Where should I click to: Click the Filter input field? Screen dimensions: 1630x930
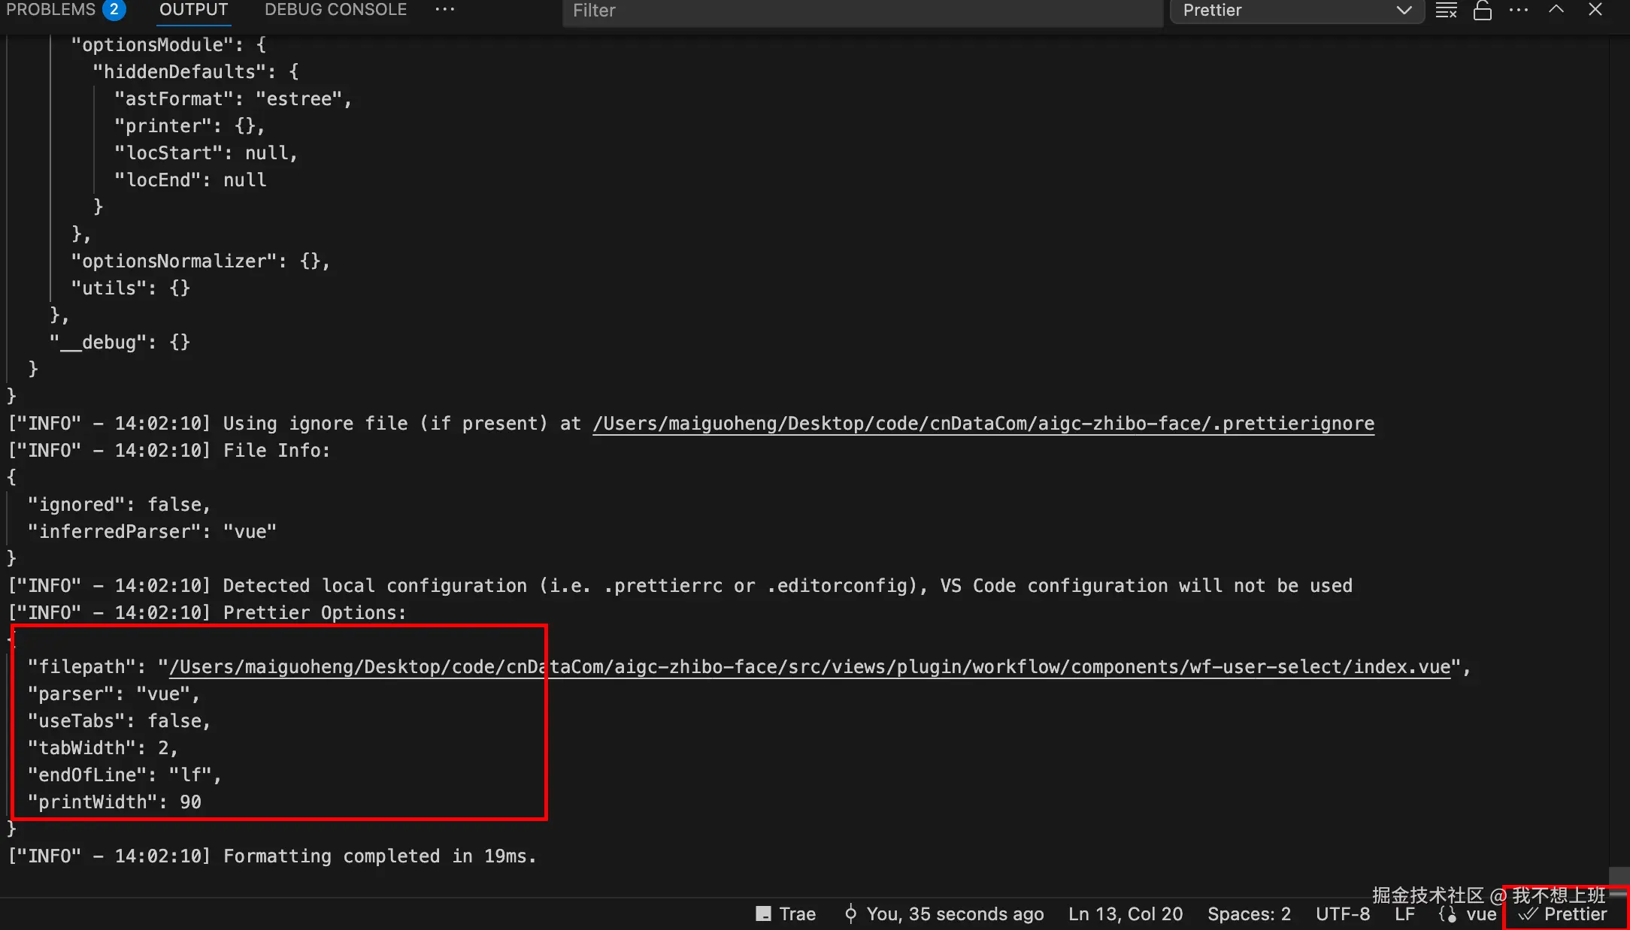[x=862, y=11]
